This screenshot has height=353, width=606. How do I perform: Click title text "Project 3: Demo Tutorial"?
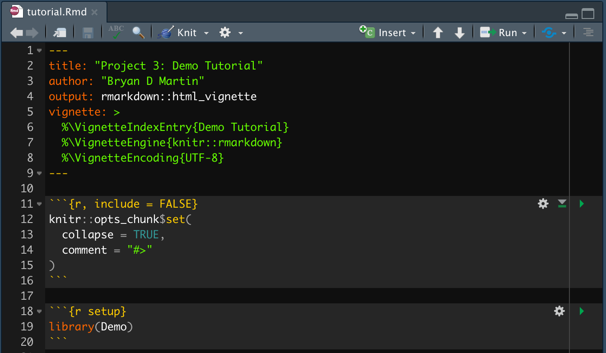[x=178, y=65]
